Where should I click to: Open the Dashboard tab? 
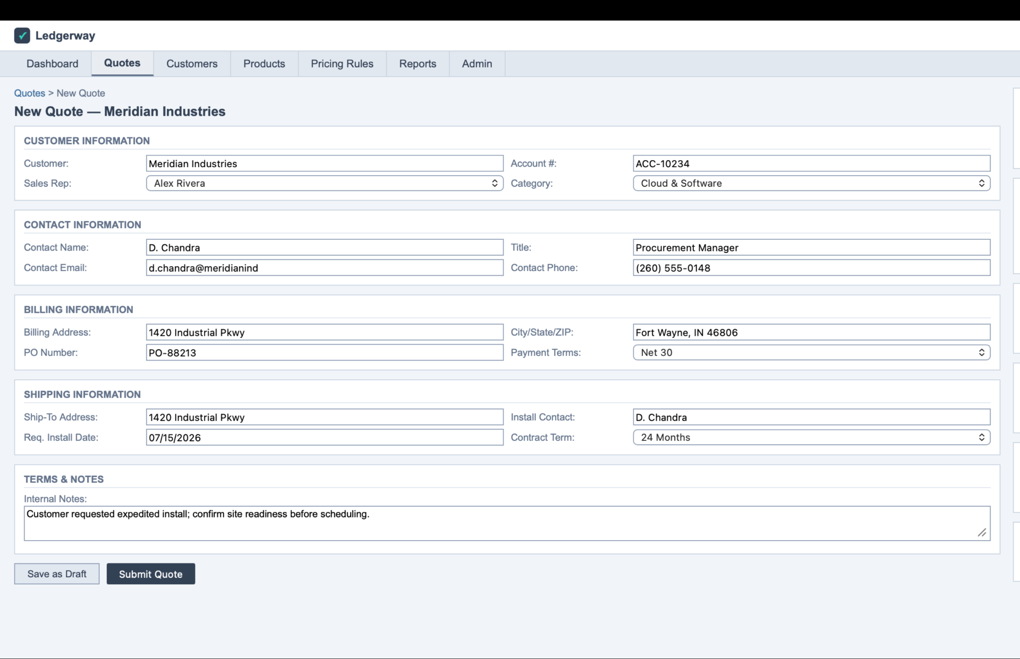[52, 64]
